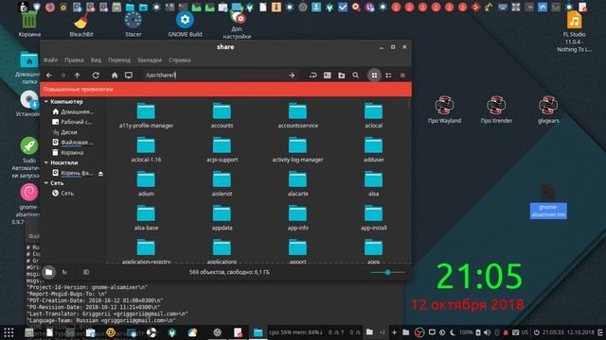Select the app-install folder
This screenshot has width=606, height=340.
pos(373,218)
